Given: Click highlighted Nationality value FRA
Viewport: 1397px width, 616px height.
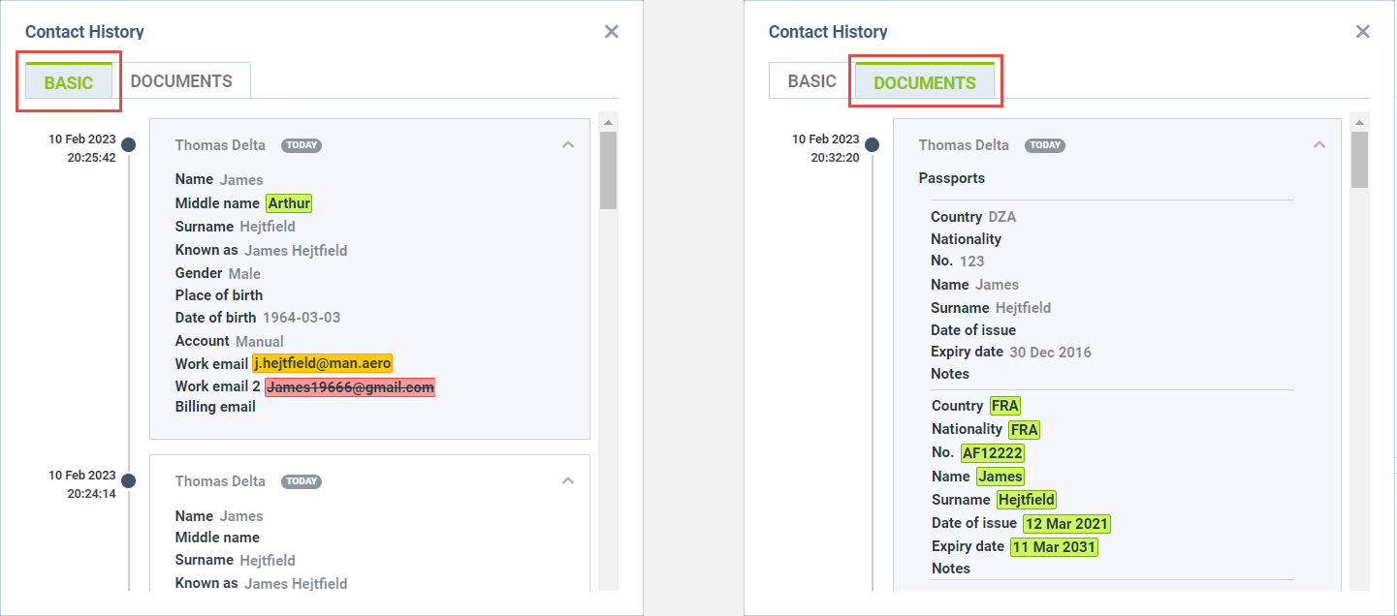Looking at the screenshot, I should tap(1025, 429).
